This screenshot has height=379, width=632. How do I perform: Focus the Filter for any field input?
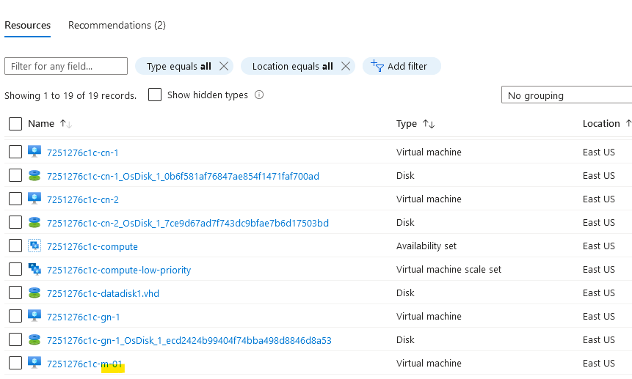66,66
